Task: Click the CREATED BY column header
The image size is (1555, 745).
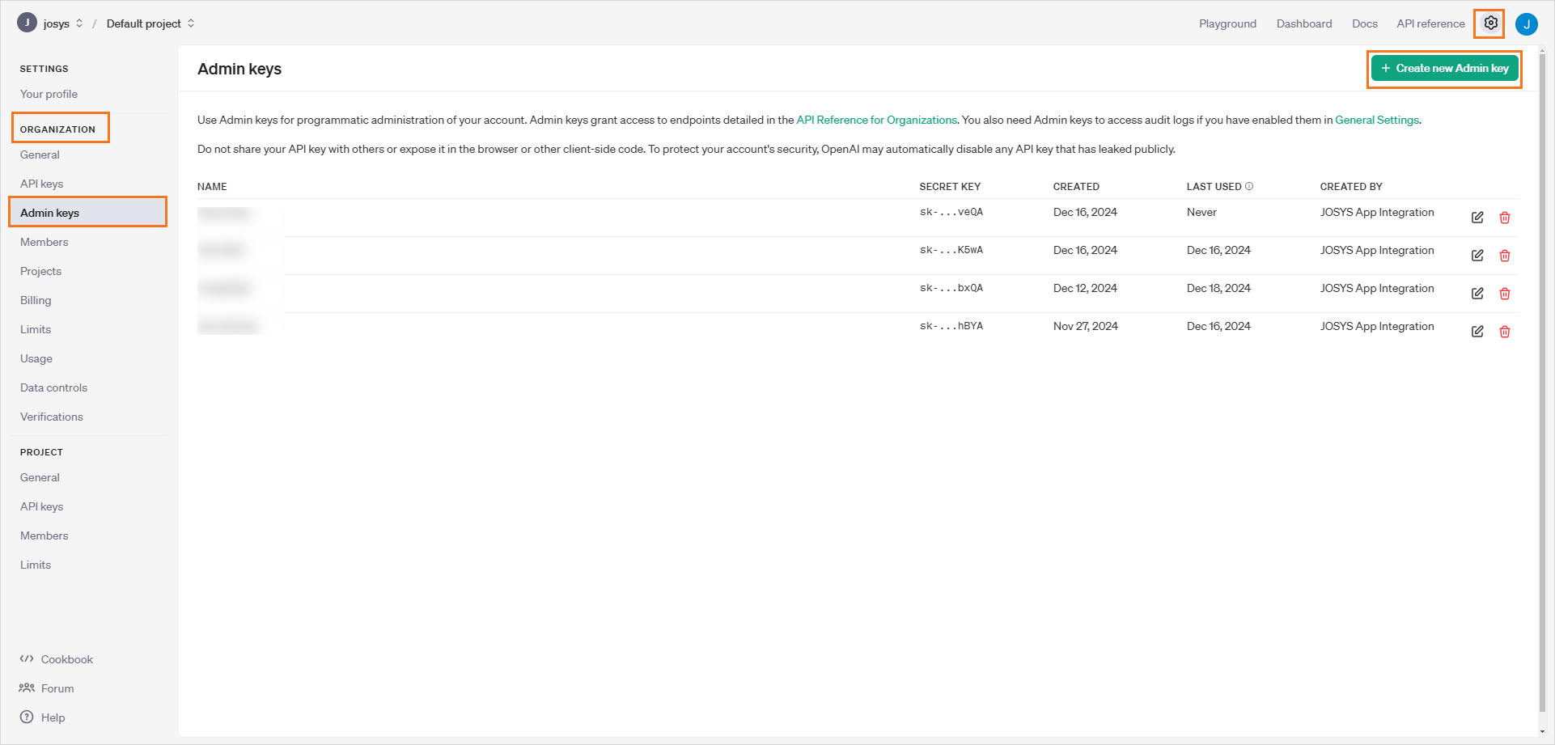Action: point(1351,186)
